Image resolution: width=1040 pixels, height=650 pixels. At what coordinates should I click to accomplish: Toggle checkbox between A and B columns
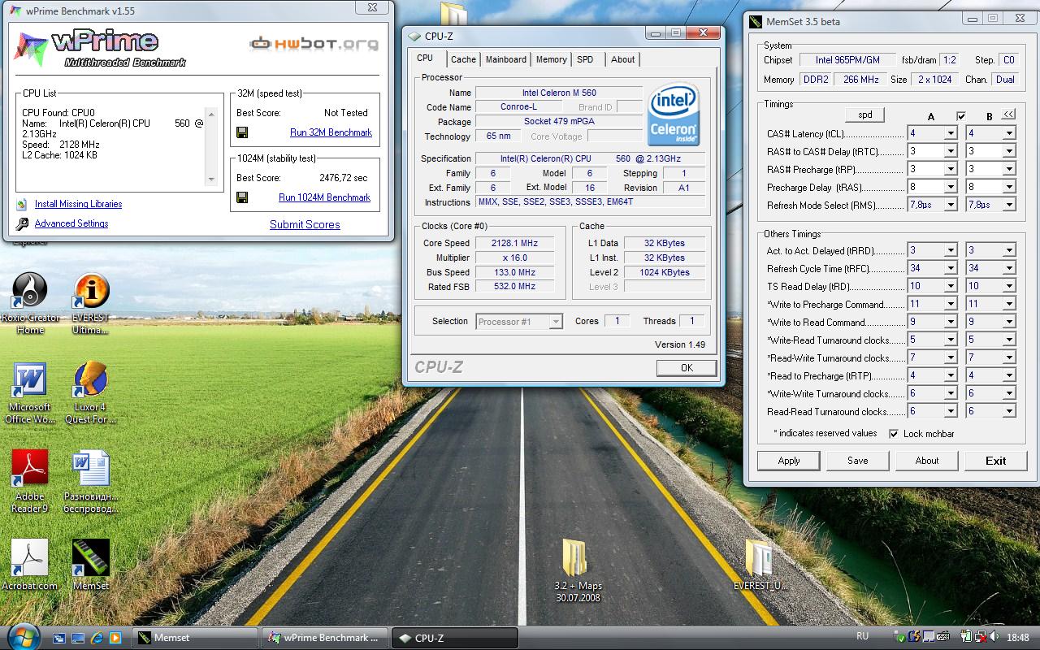tap(961, 116)
